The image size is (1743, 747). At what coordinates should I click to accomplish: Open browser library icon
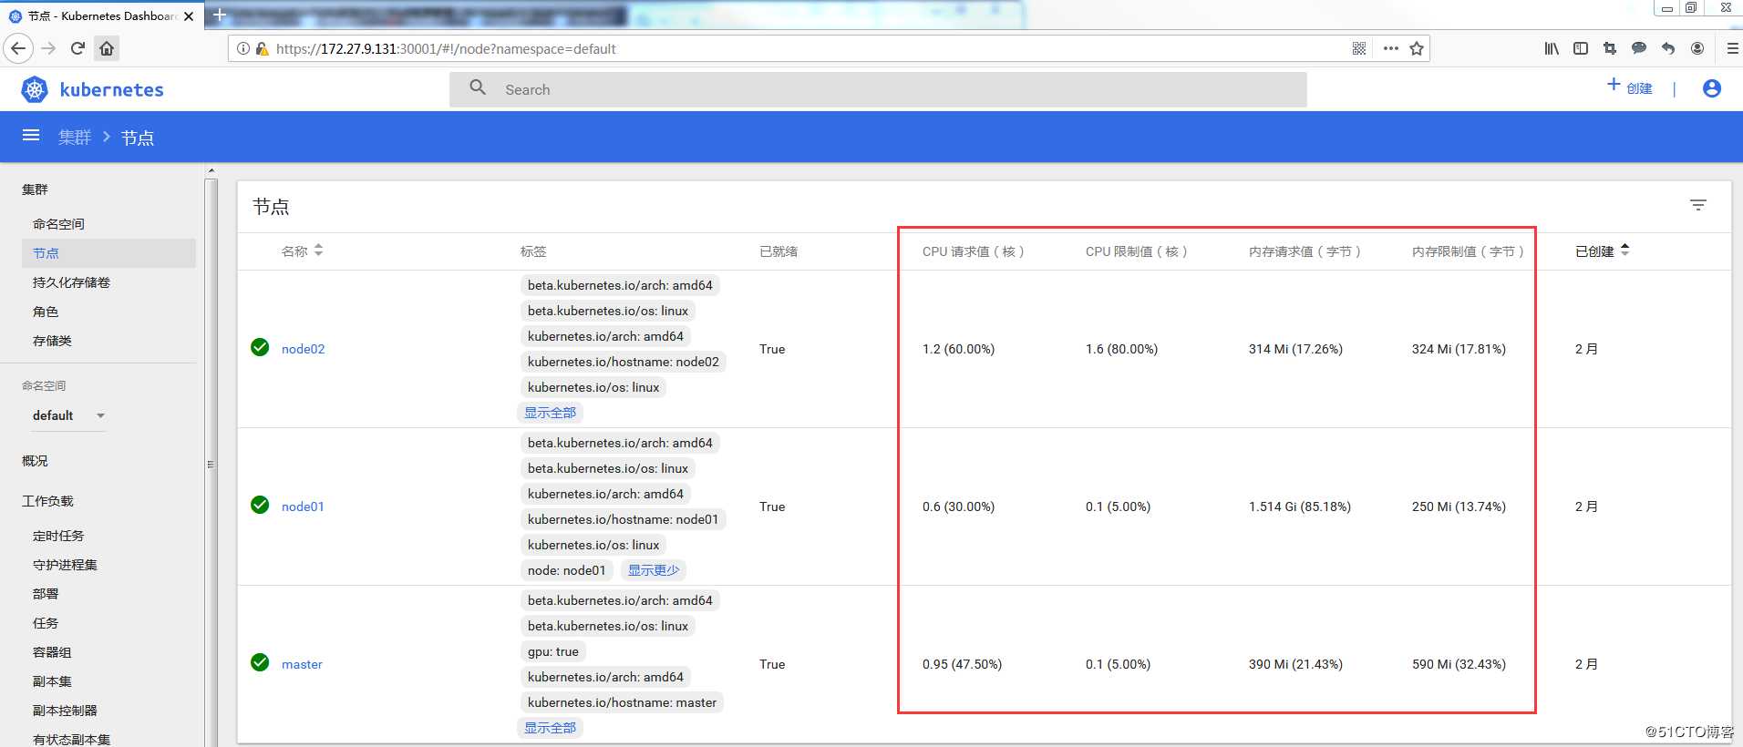pos(1552,48)
